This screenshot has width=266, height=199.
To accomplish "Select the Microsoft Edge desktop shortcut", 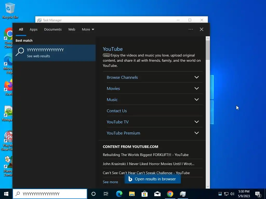I will point(8,64).
